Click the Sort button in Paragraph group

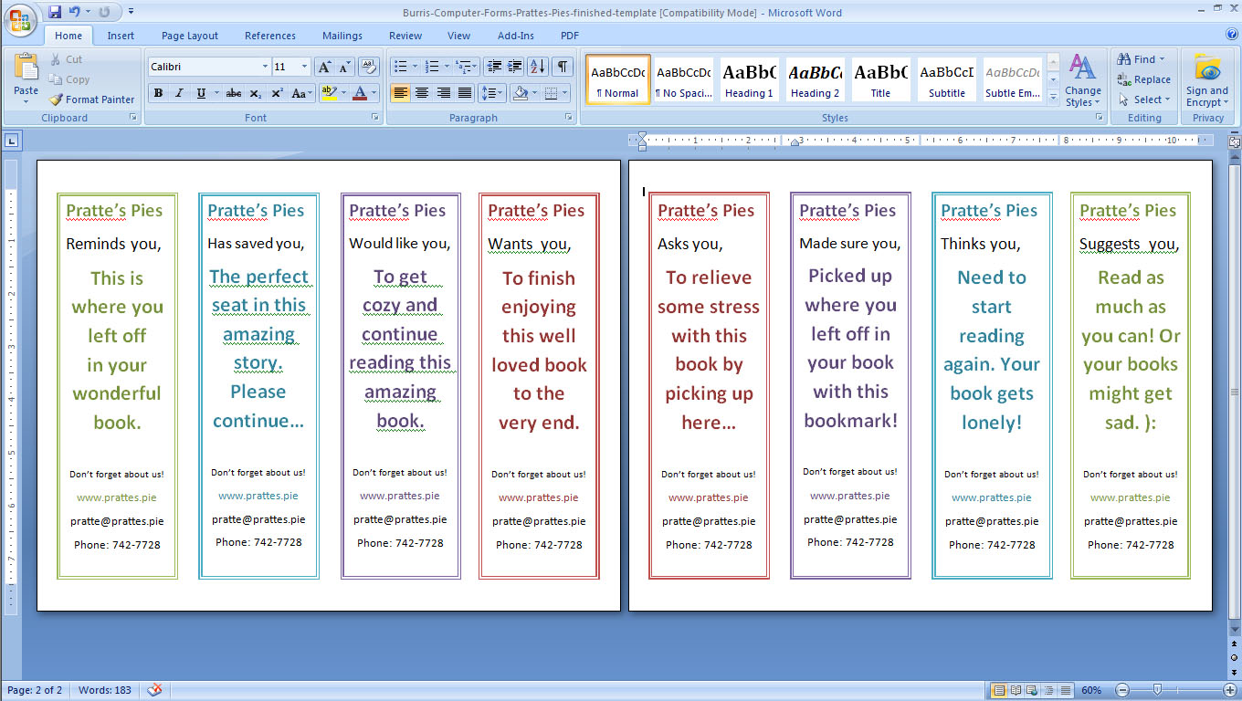point(538,67)
